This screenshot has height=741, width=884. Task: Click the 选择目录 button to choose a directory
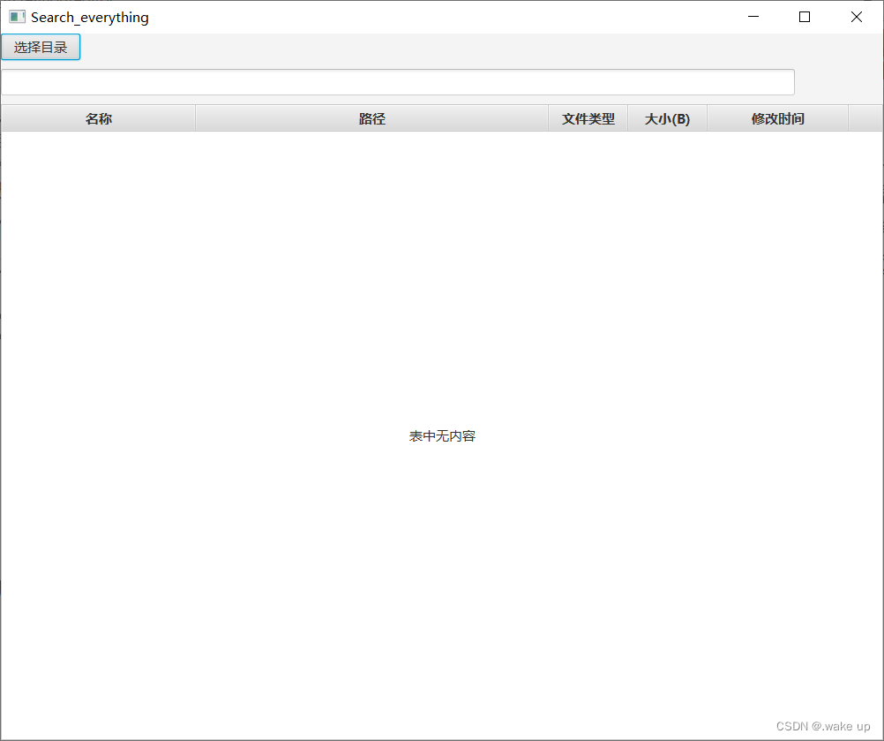(40, 47)
